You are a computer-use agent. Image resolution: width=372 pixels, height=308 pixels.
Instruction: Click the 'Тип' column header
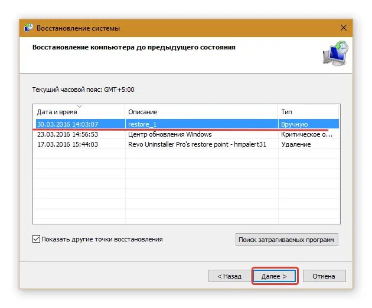click(309, 112)
